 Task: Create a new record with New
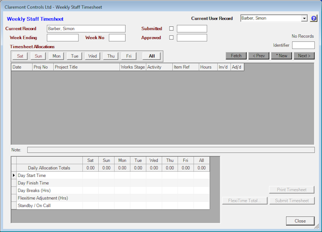[x=281, y=56]
